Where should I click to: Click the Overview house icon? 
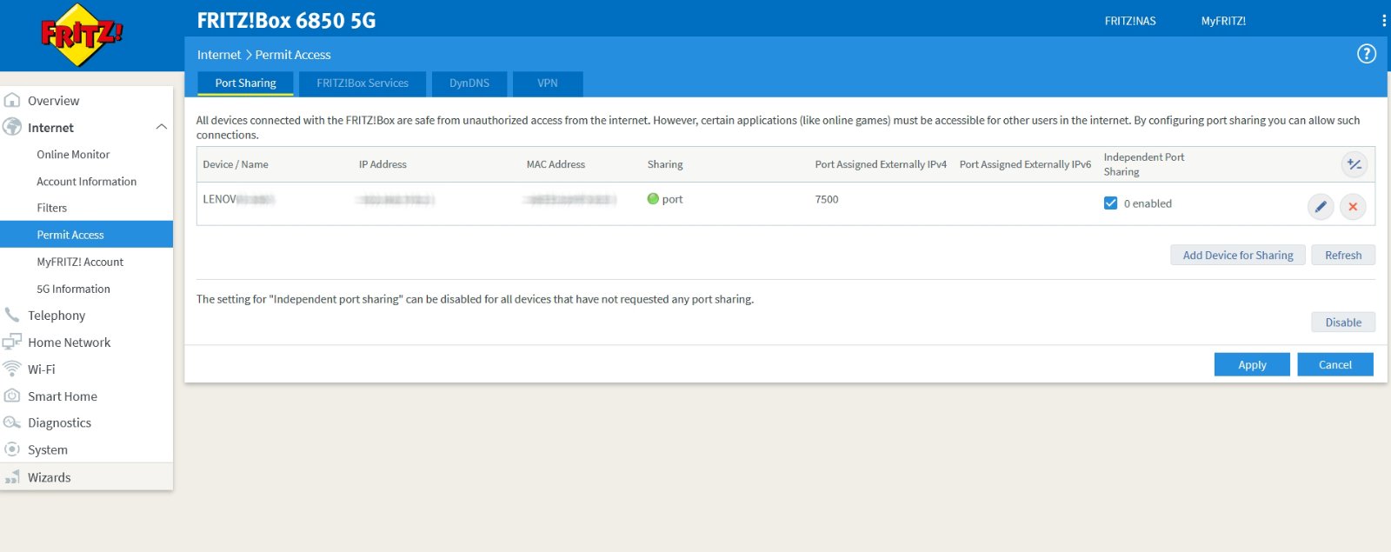[12, 100]
